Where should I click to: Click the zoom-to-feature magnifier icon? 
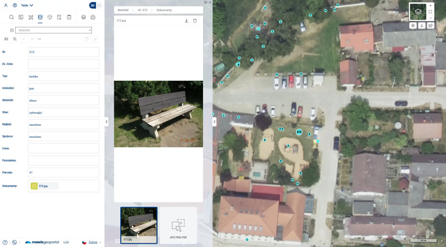point(15,39)
